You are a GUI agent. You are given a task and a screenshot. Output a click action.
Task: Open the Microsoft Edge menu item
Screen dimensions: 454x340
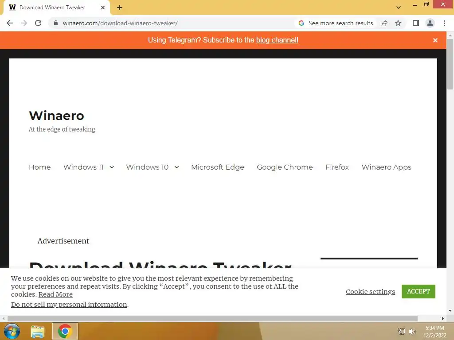coord(217,167)
